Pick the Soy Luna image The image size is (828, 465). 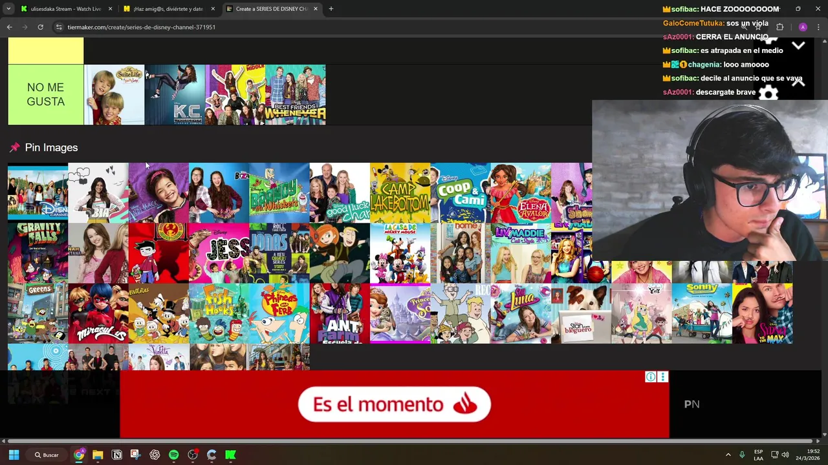coord(521,313)
